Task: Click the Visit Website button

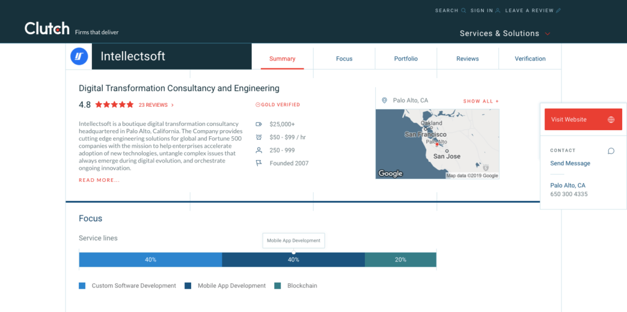Action: [x=584, y=119]
